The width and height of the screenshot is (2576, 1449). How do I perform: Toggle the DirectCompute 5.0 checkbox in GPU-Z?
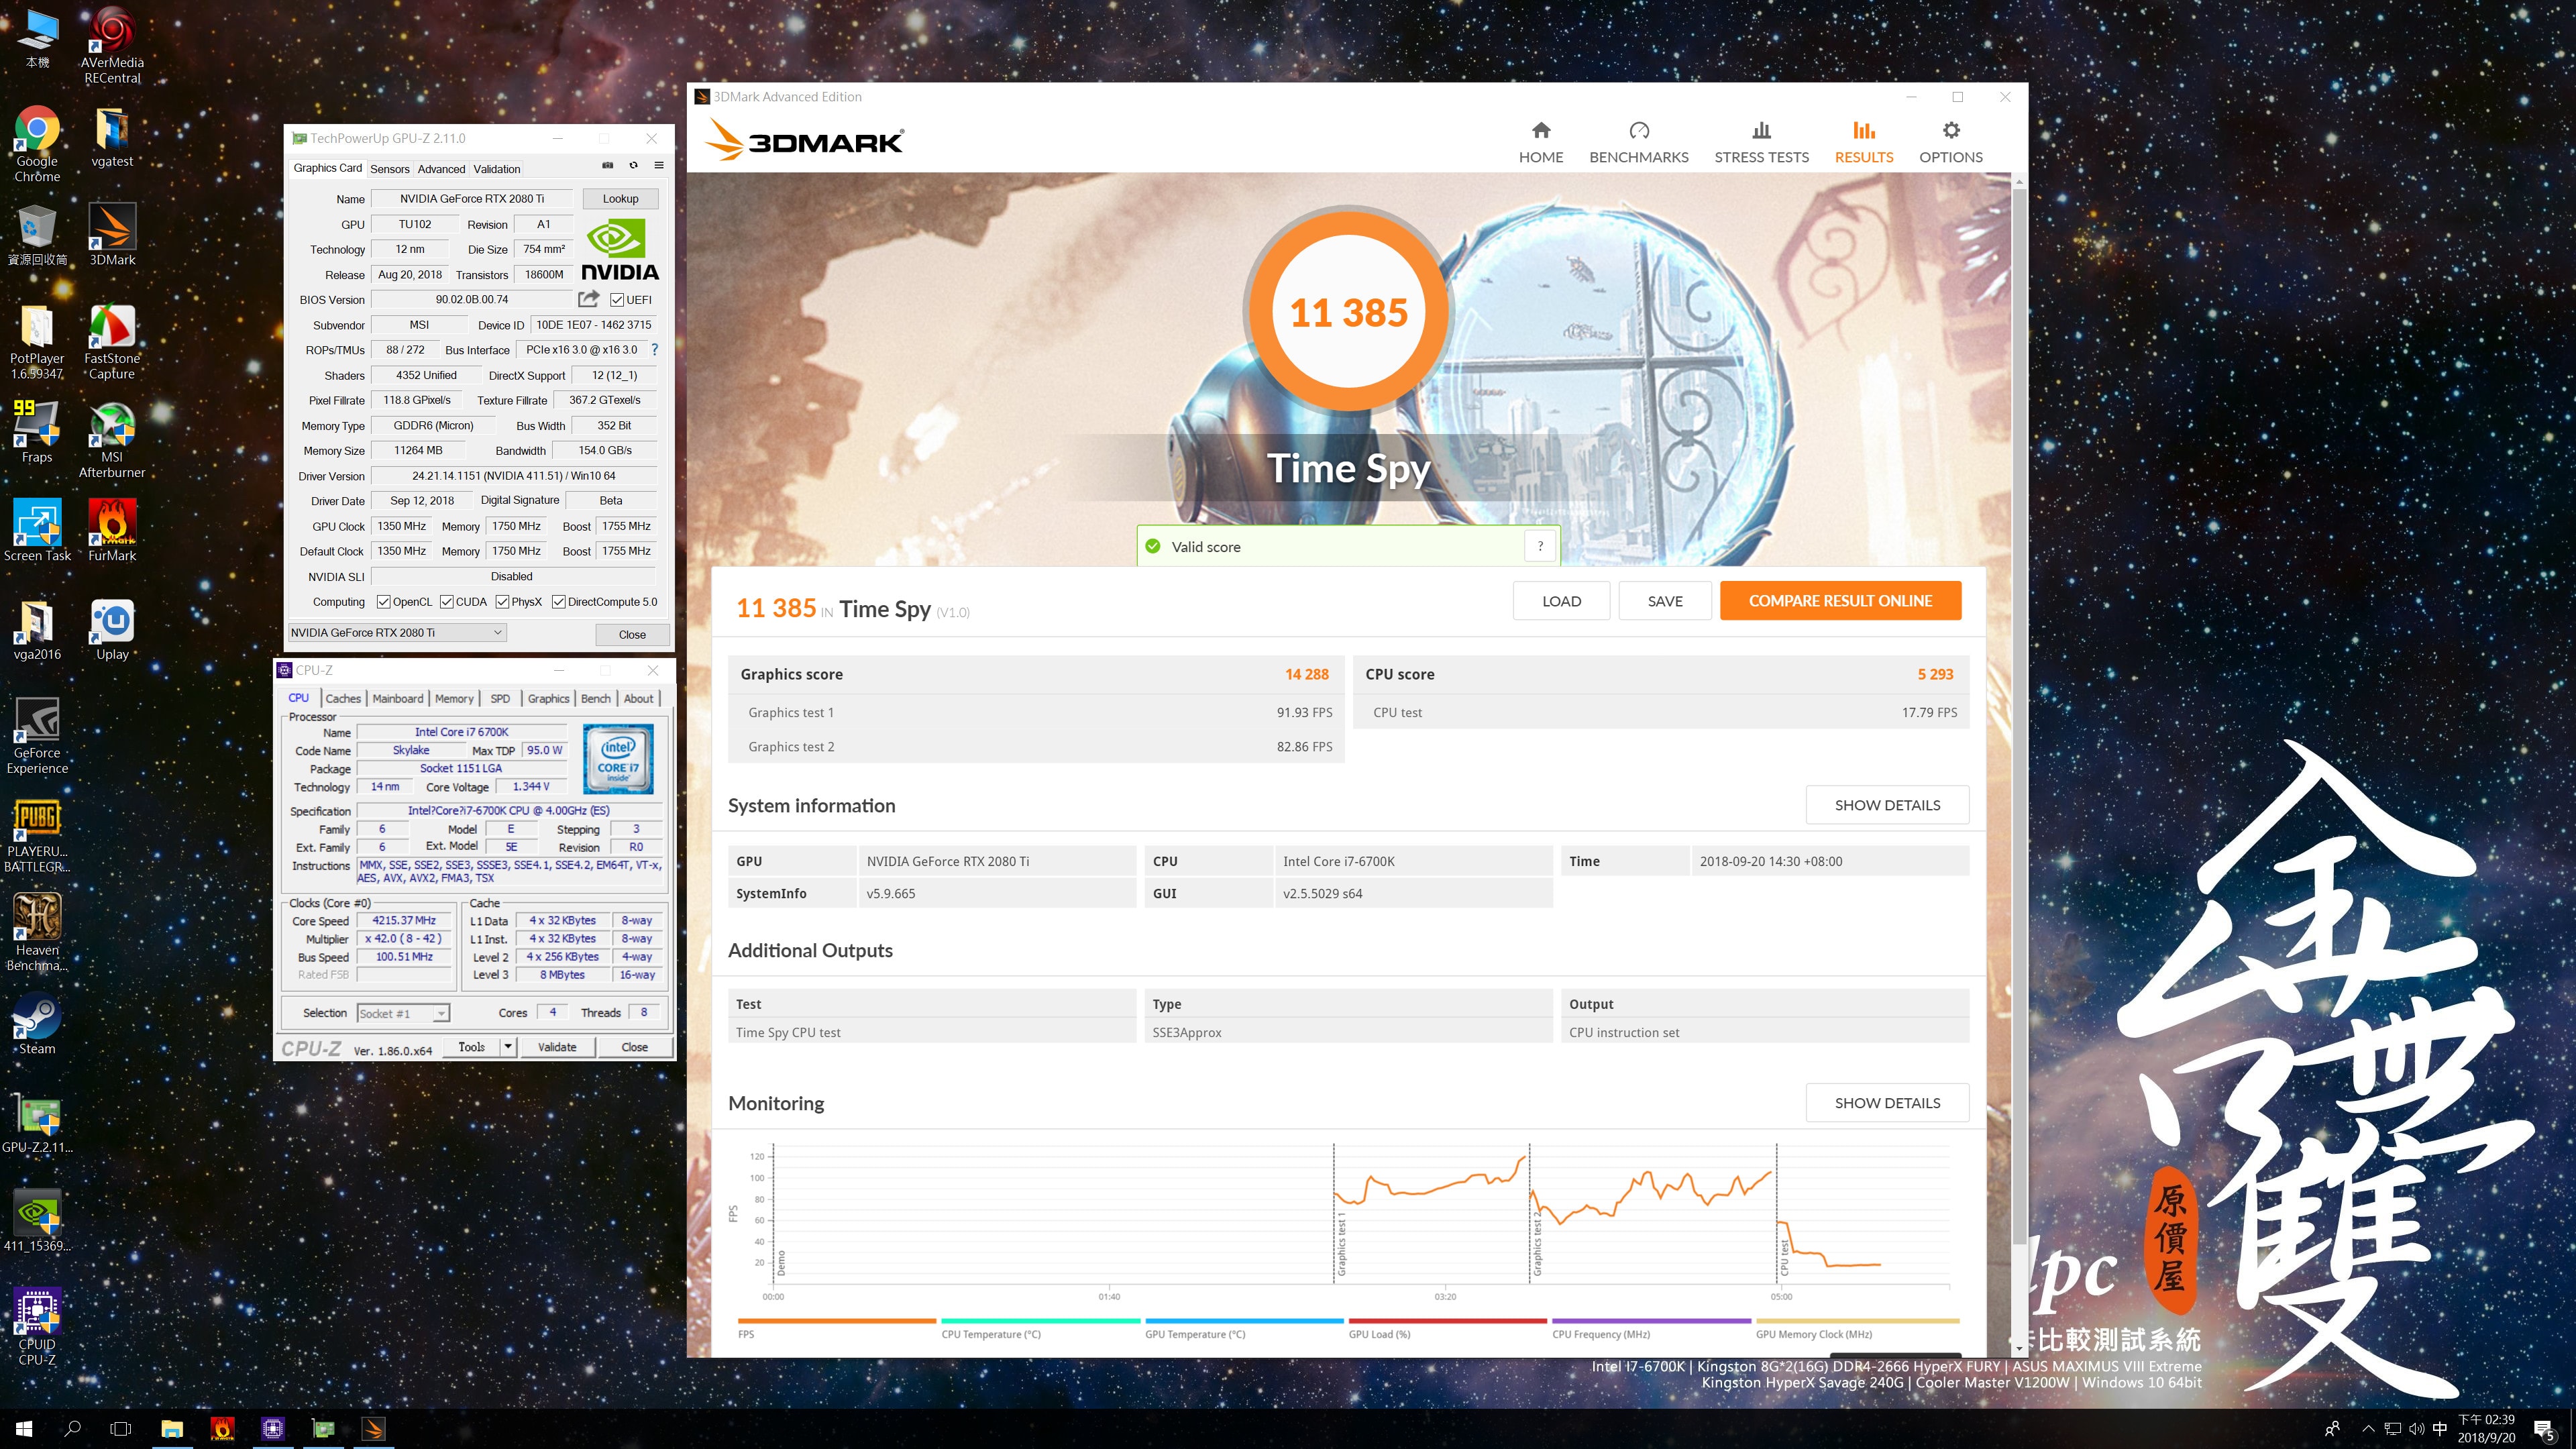(x=558, y=602)
